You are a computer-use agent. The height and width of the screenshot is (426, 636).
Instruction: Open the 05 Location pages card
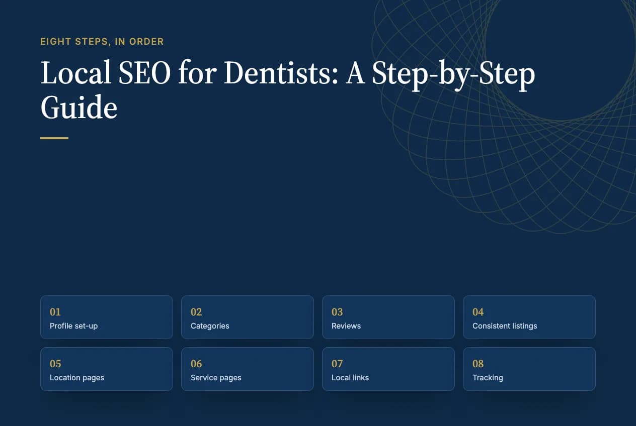click(x=107, y=369)
